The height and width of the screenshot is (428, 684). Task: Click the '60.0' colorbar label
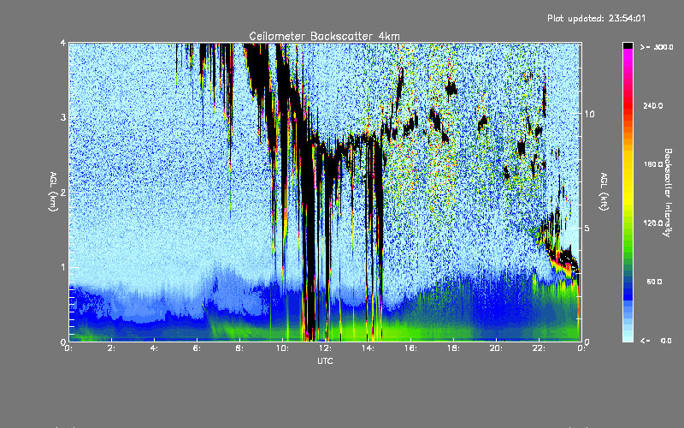click(654, 282)
